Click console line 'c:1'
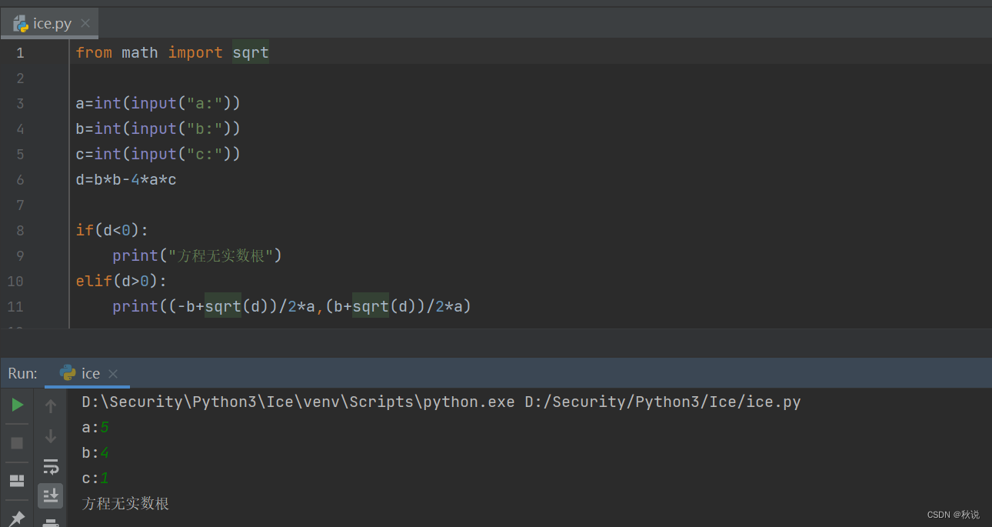Viewport: 992px width, 527px height. (95, 478)
